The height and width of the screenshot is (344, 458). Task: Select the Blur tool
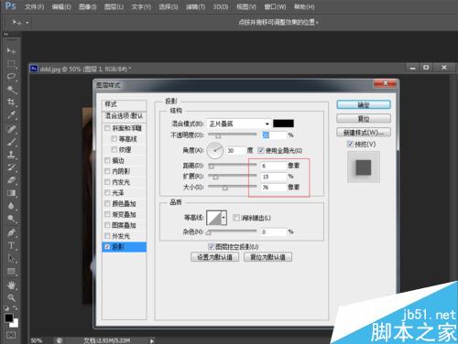click(11, 206)
